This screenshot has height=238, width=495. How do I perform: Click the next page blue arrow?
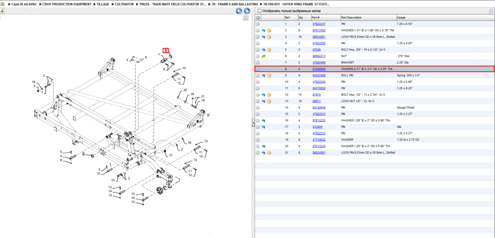[x=247, y=11]
